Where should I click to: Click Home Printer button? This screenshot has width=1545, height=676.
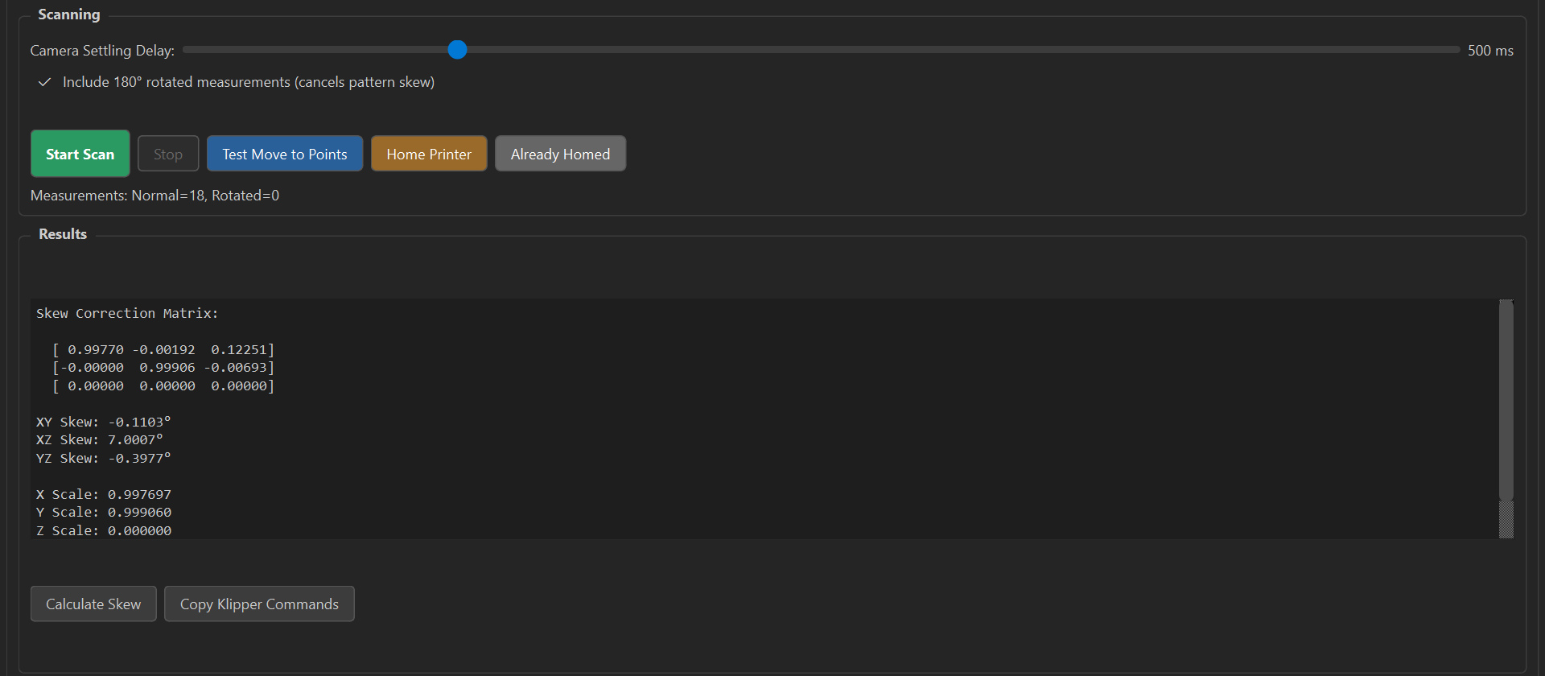[x=429, y=154]
